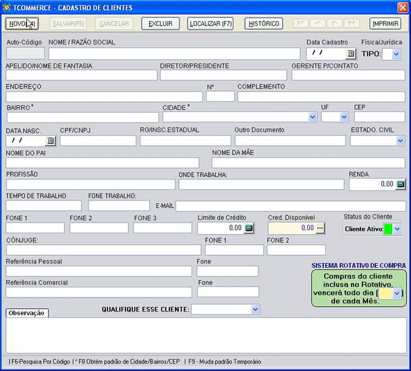The image size is (411, 371).
Task: Expand Qualifique Esse Cliente dropdown
Action: [x=255, y=310]
